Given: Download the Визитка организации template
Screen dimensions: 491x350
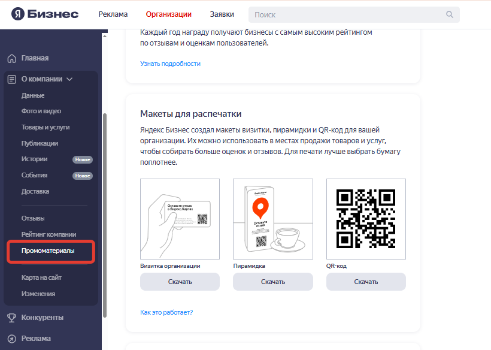Looking at the screenshot, I should coord(180,282).
